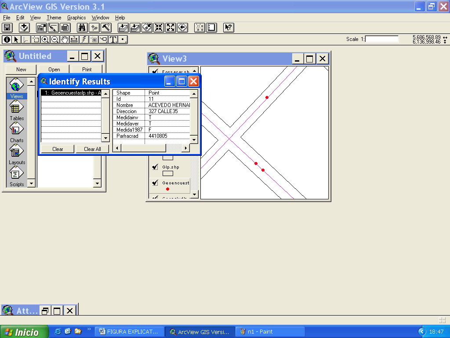
Task: Select the Geoencuestaslp.shp result row
Action: click(x=72, y=93)
